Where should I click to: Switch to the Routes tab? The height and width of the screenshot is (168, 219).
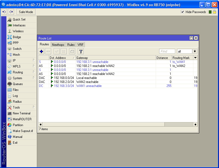coord(44,44)
